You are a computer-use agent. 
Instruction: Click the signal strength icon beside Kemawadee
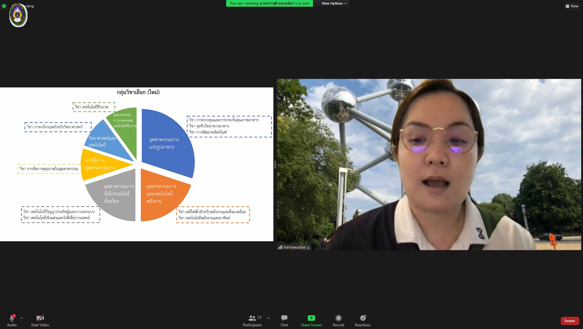pos(280,247)
